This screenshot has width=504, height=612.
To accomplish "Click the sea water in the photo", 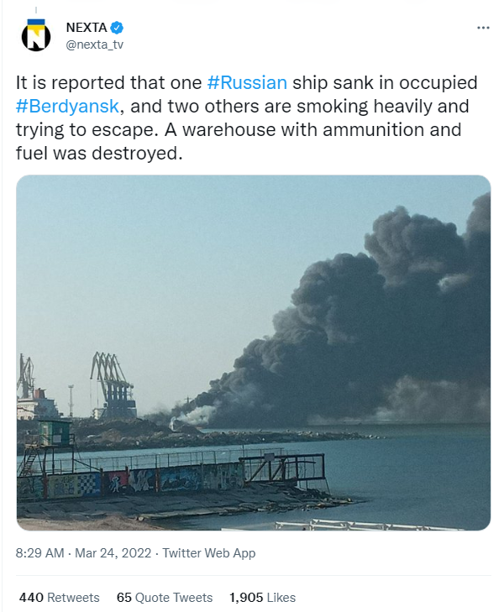I will (403, 479).
